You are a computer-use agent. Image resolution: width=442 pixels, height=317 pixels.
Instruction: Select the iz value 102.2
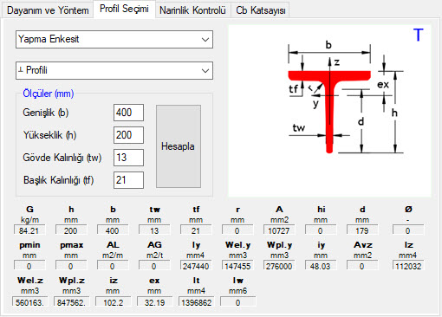coord(113,302)
